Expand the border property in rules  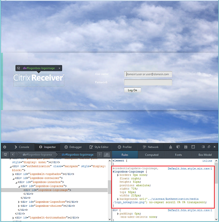click(117, 175)
